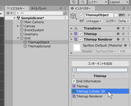Toggle the Tilemap component enabled checkbox
Screen dimensions: 131x106
pos(81,34)
